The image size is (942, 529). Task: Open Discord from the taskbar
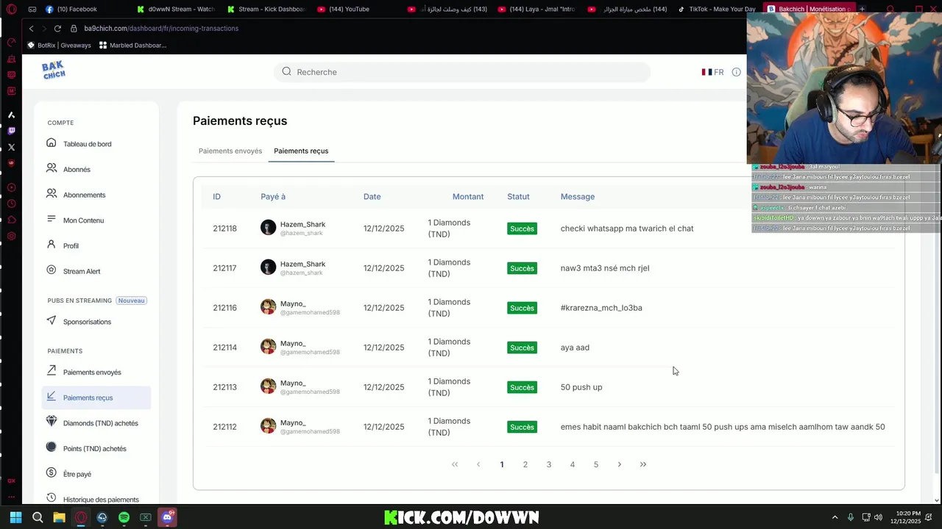[167, 517]
